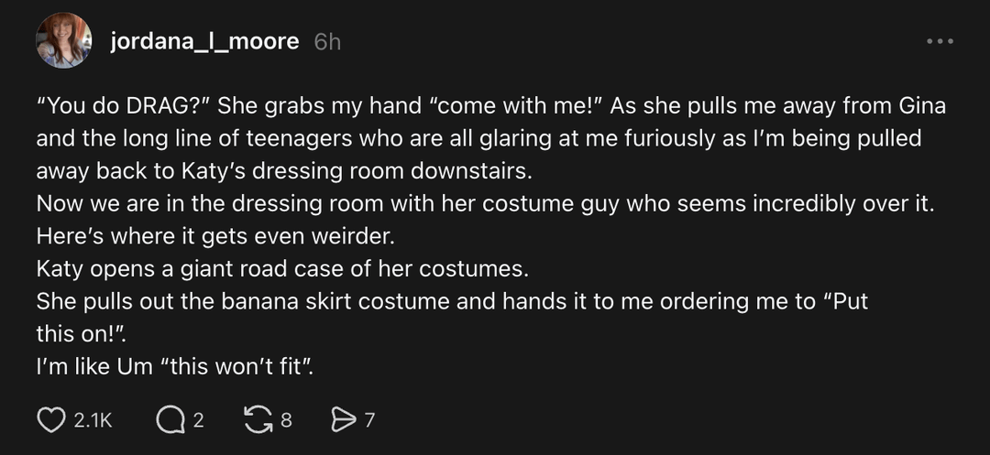Click the line starting "Now we are in the dressing room"
The width and height of the screenshot is (990, 455).
(x=484, y=203)
